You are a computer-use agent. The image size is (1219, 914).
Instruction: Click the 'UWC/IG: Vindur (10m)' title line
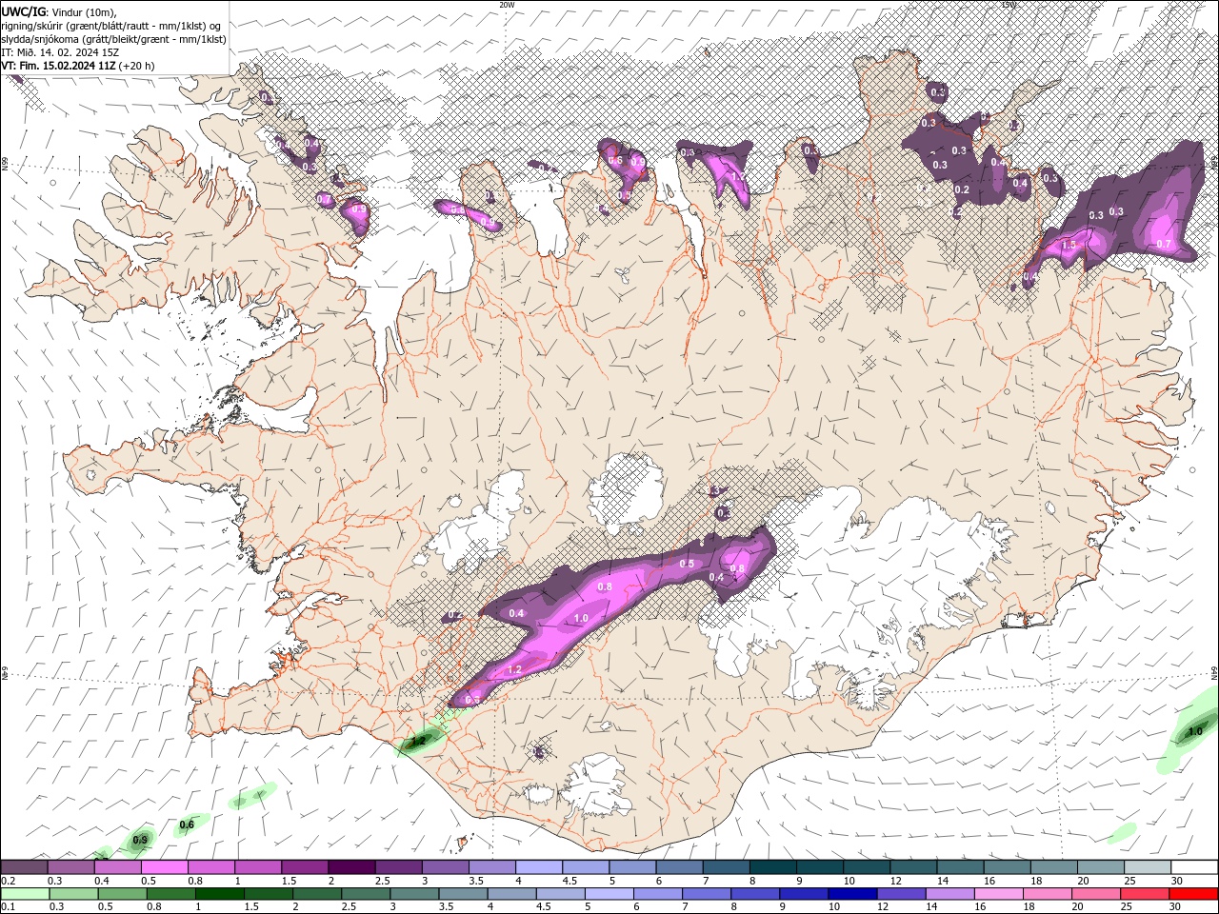(58, 11)
